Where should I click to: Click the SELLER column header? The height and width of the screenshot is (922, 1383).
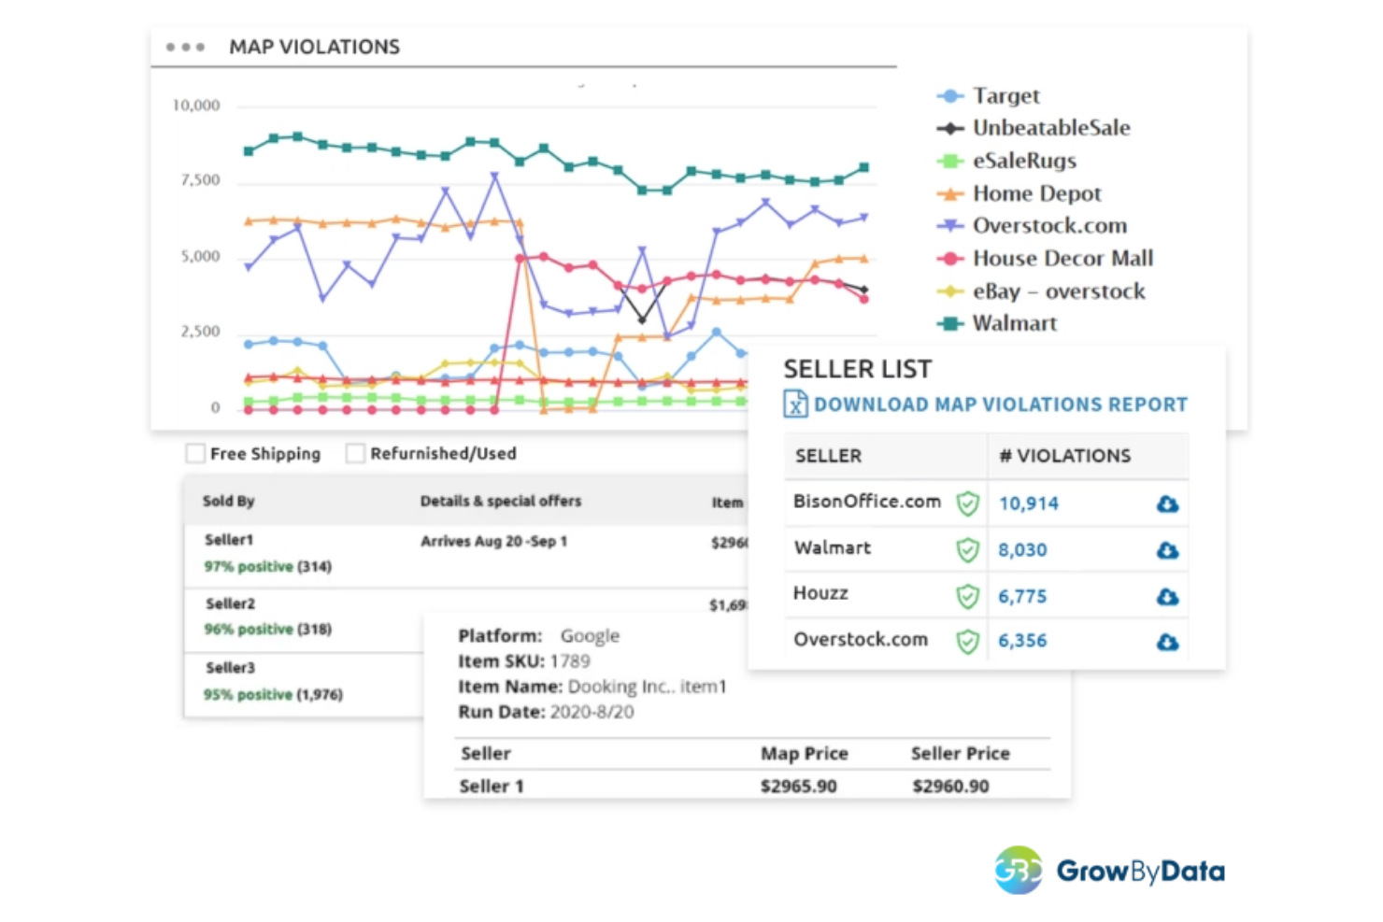pyautogui.click(x=828, y=456)
